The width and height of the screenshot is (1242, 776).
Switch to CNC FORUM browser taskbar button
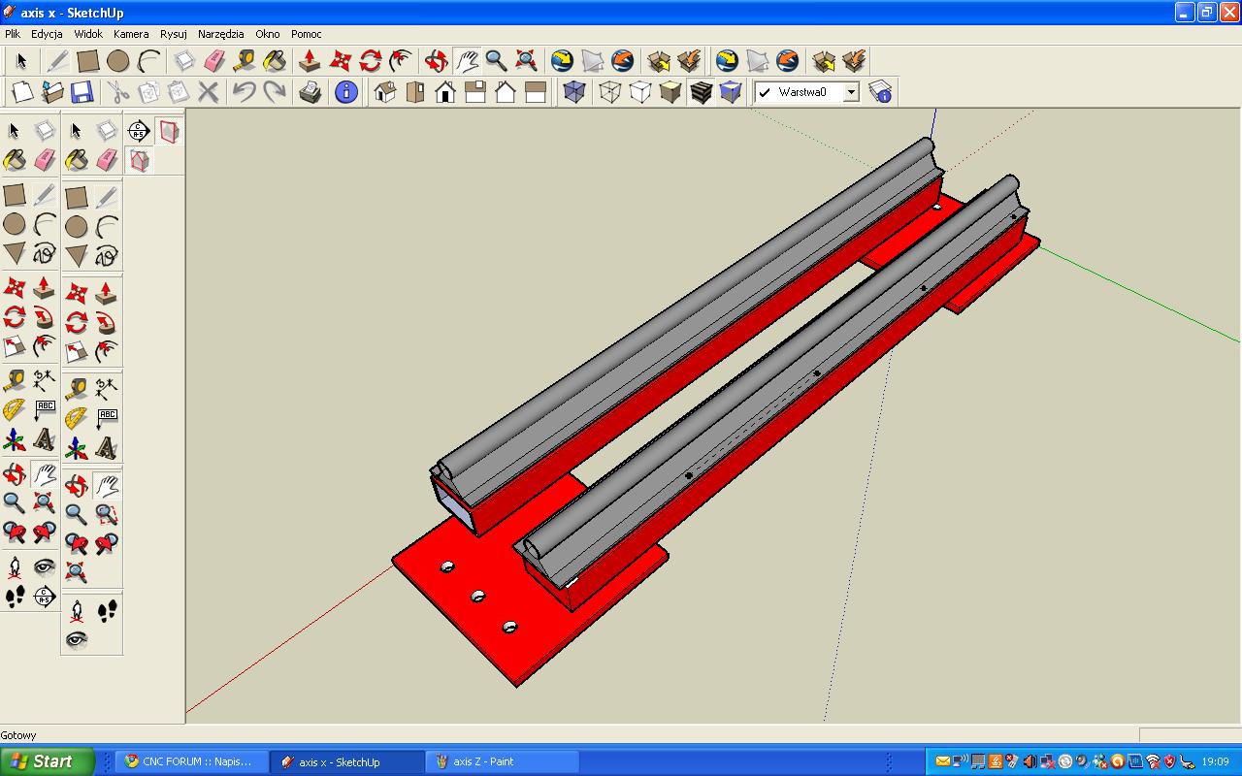pos(191,761)
